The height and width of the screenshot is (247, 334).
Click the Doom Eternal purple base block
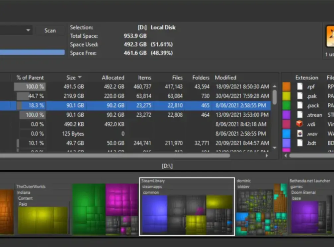304,217
